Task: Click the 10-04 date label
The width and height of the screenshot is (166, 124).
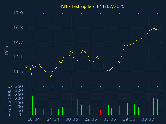Action: pyautogui.click(x=34, y=119)
